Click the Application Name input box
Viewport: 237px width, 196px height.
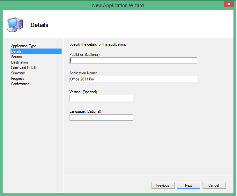(x=133, y=79)
